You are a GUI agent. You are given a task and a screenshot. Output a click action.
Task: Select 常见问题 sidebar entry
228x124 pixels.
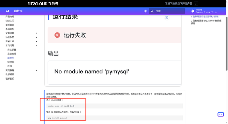pos(10,46)
